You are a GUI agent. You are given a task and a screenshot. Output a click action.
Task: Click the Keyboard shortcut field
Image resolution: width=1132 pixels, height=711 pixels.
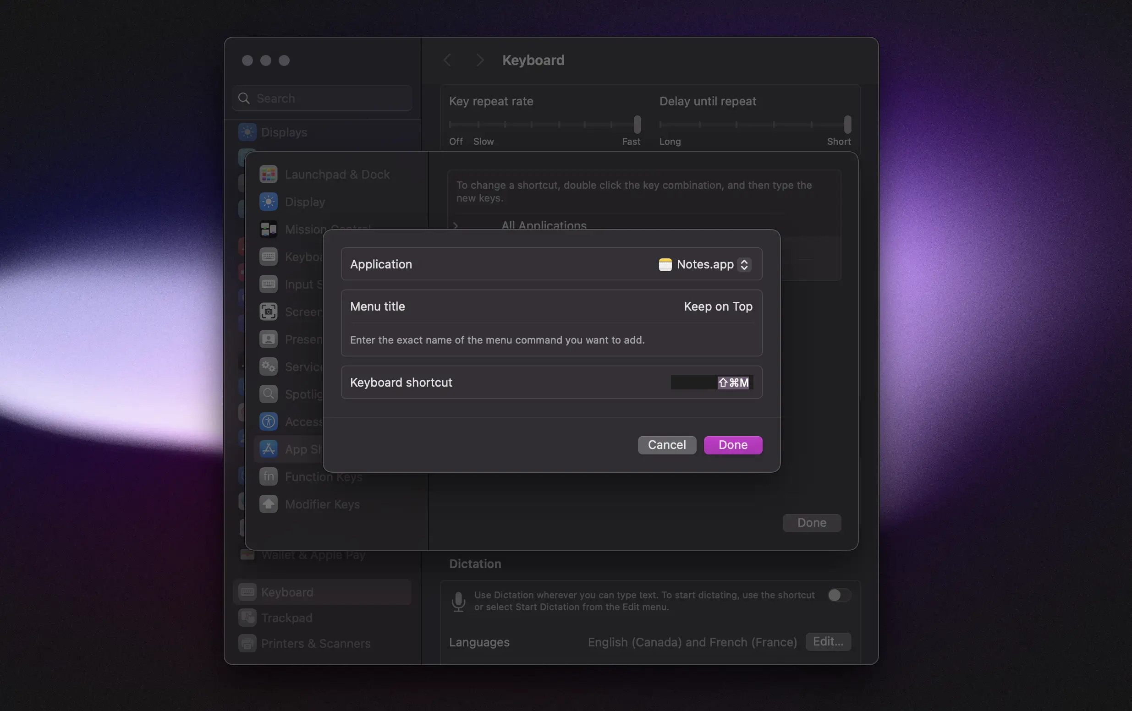click(711, 383)
